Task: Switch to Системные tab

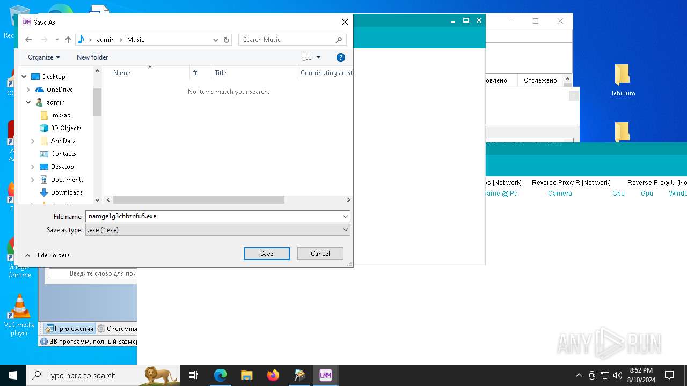Action: 116,329
